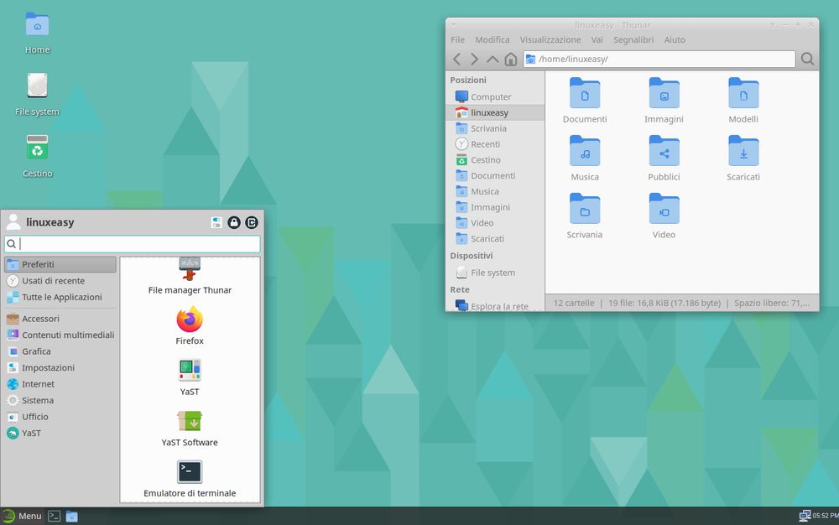Open the Documenti folder in Thunar
Screen dimensions: 839x525
pyautogui.click(x=584, y=92)
